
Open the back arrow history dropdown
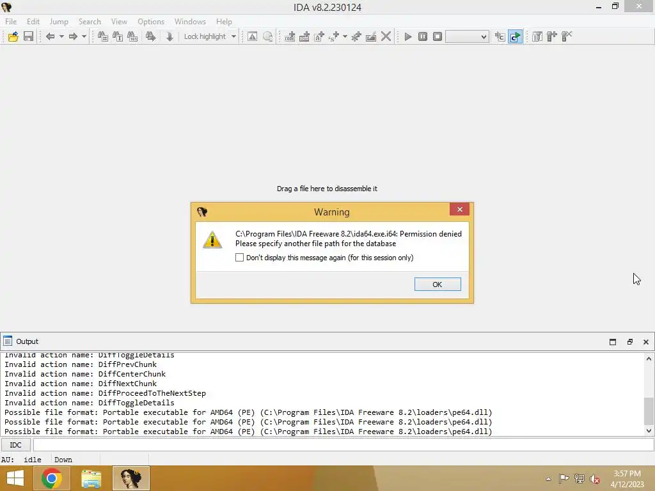[x=61, y=36]
